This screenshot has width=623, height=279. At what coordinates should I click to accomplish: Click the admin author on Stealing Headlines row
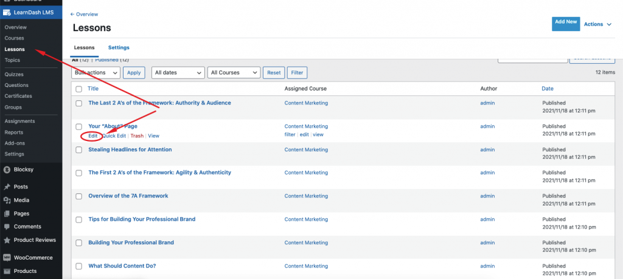[487, 150]
